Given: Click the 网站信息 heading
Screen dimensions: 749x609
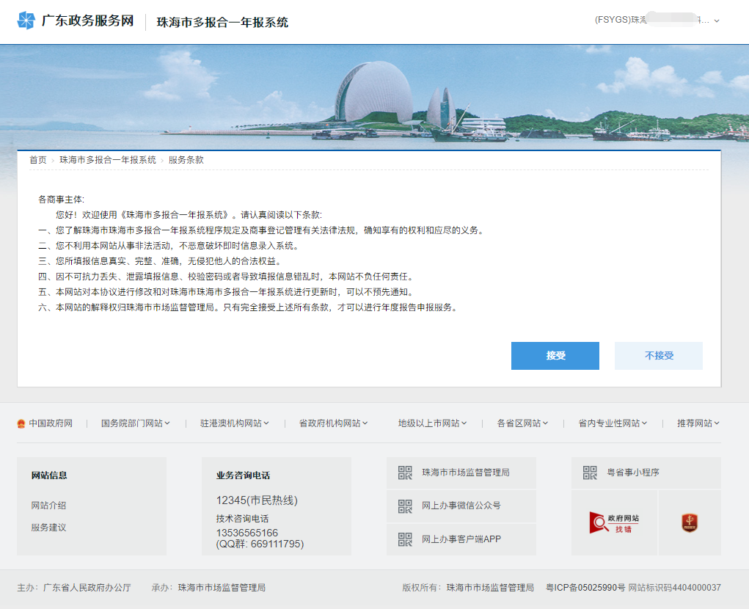Looking at the screenshot, I should [x=49, y=475].
